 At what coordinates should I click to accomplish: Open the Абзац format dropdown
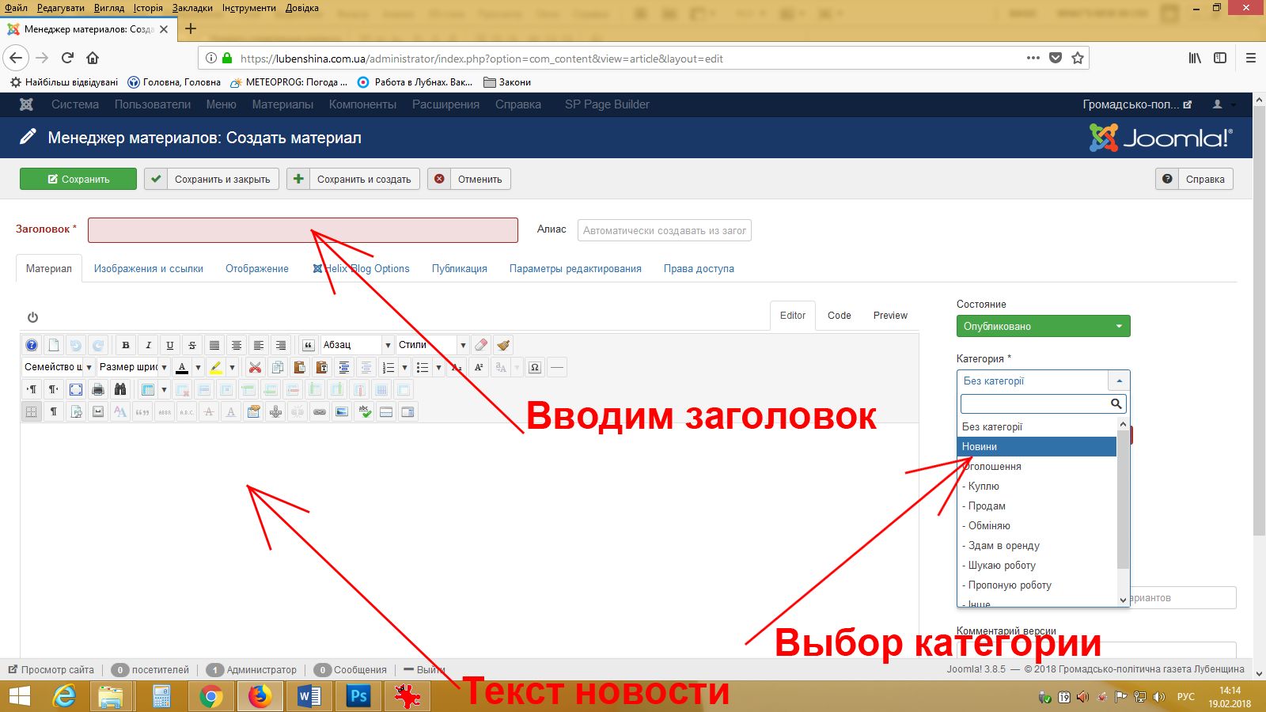tap(357, 345)
